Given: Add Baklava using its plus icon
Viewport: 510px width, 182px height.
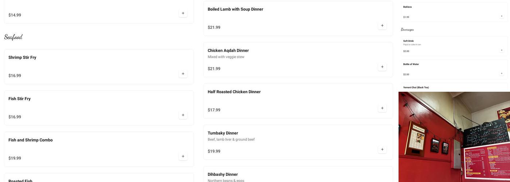Looking at the screenshot, I should coord(502,16).
